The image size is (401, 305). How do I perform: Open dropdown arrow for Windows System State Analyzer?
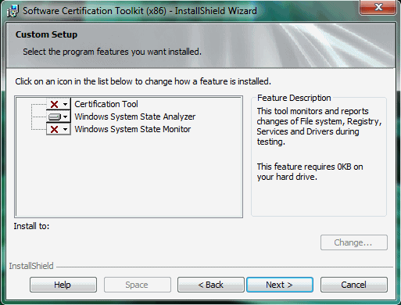65,117
